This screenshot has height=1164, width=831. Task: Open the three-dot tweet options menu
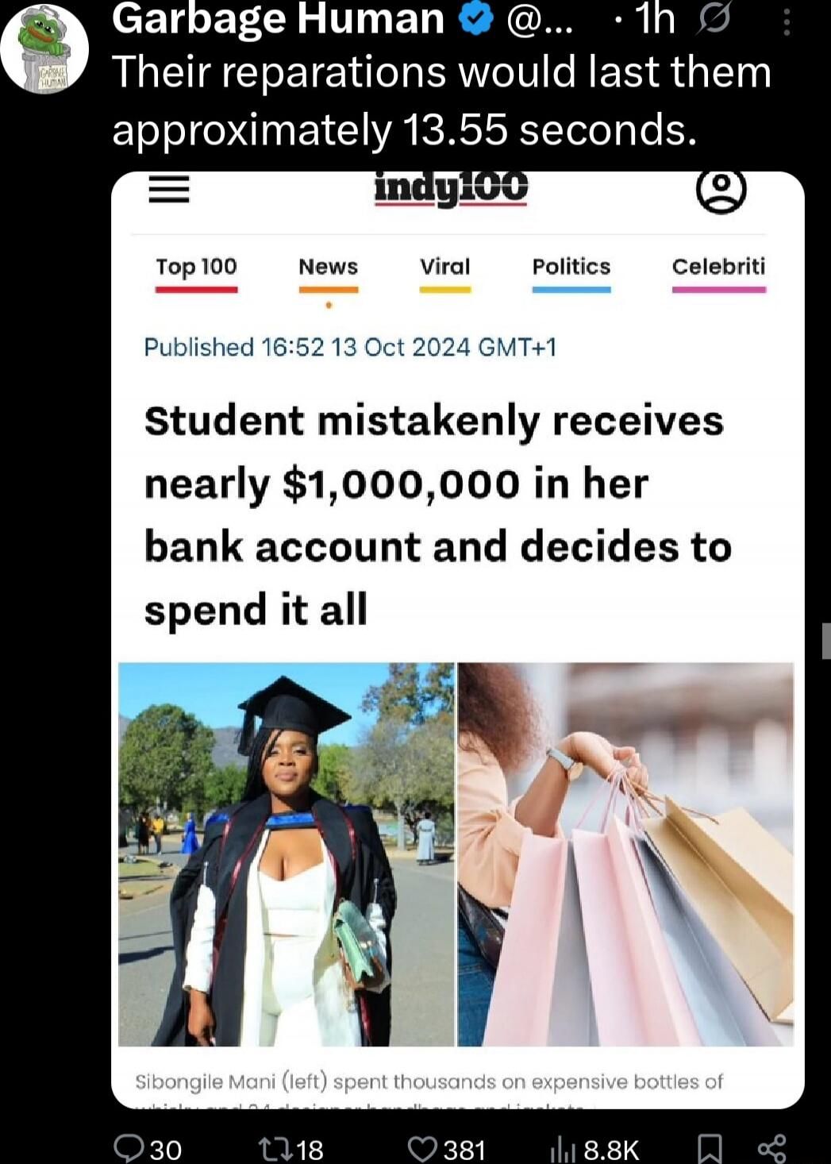coord(787,21)
